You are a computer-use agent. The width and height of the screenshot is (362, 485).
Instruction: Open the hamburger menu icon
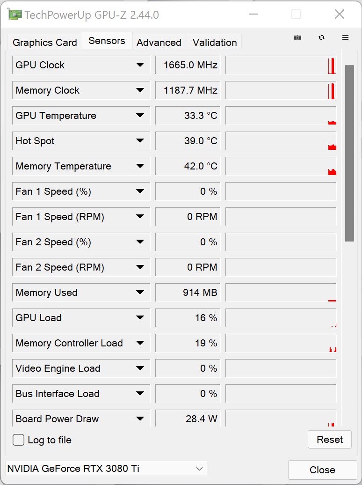345,37
